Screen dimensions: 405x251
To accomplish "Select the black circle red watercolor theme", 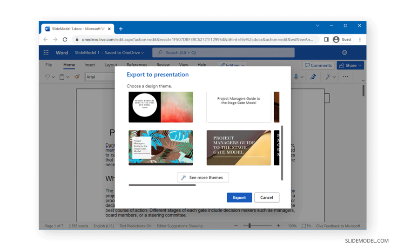I will 161,107.
